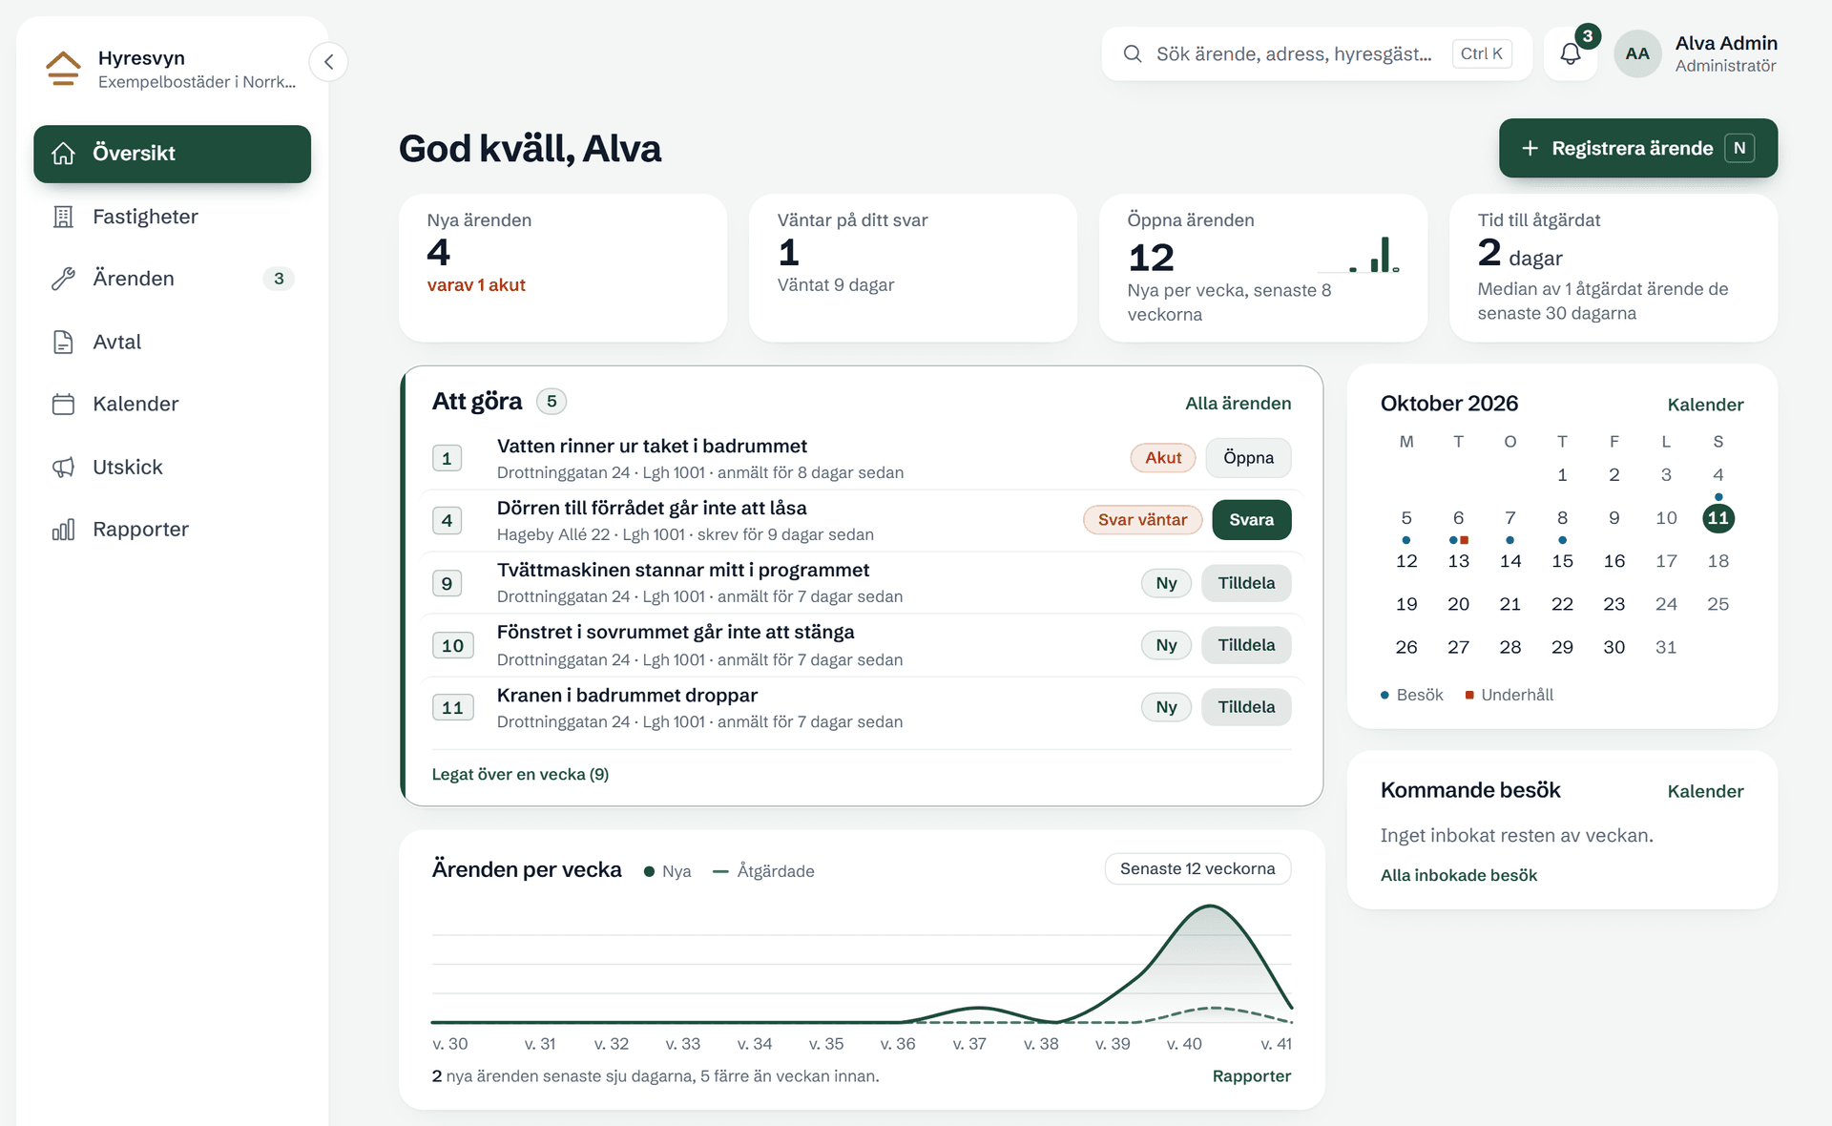Focus the Sök ärende search field
This screenshot has height=1126, width=1832.
[x=1317, y=53]
